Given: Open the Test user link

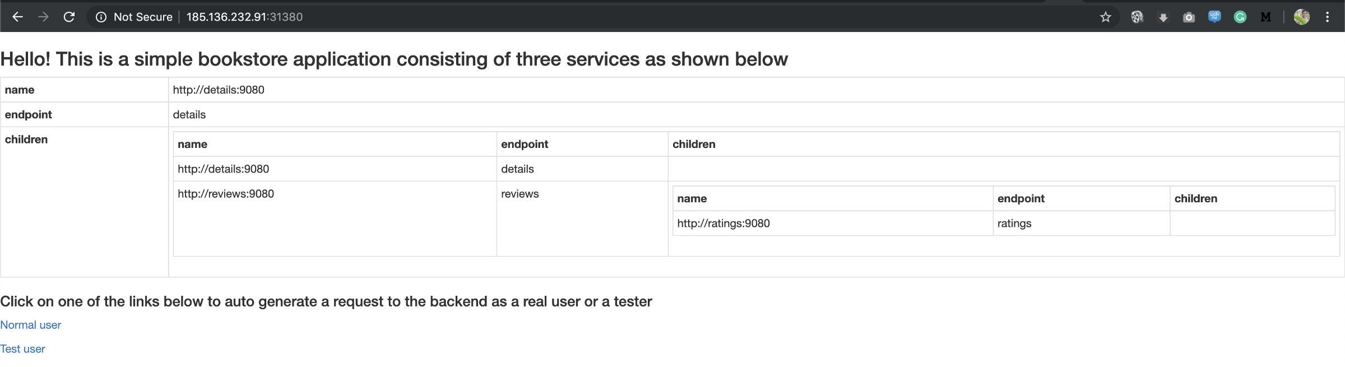Looking at the screenshot, I should (22, 349).
